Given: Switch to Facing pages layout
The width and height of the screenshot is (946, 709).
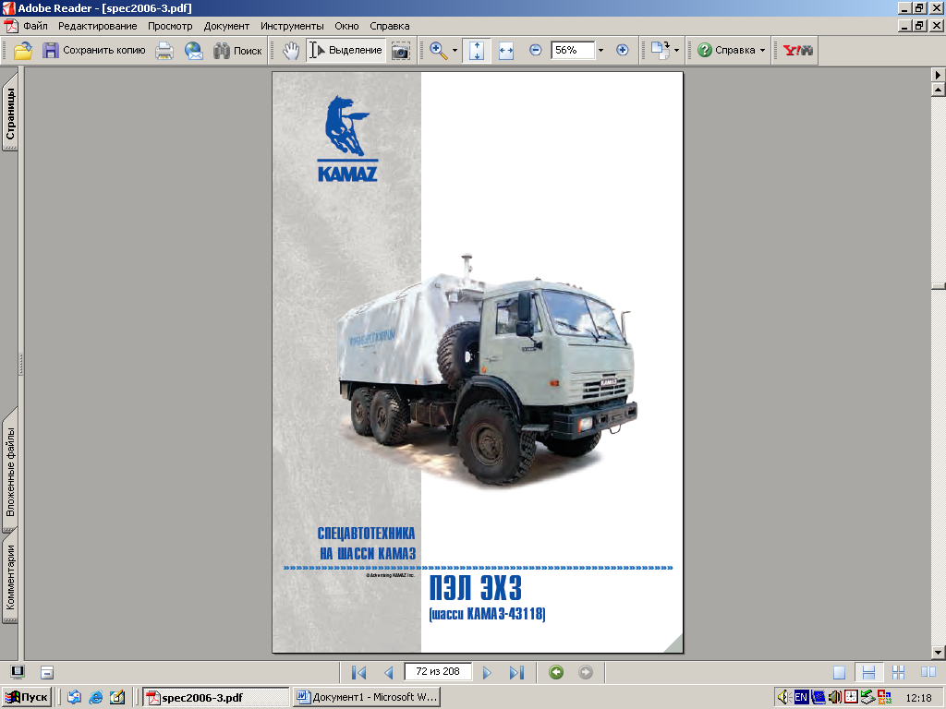Looking at the screenshot, I should 928,672.
